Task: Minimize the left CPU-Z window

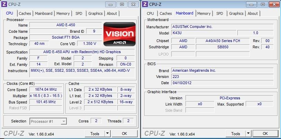Action: click(x=111, y=4)
